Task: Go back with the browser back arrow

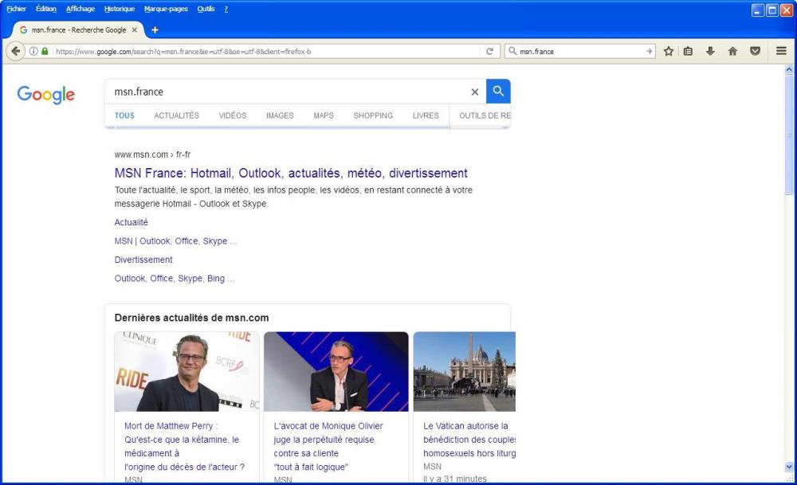Action: pos(16,51)
